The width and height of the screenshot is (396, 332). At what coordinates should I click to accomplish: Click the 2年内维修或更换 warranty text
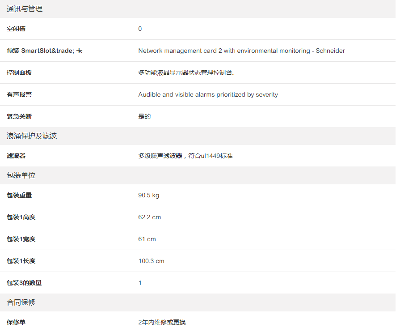(162, 323)
